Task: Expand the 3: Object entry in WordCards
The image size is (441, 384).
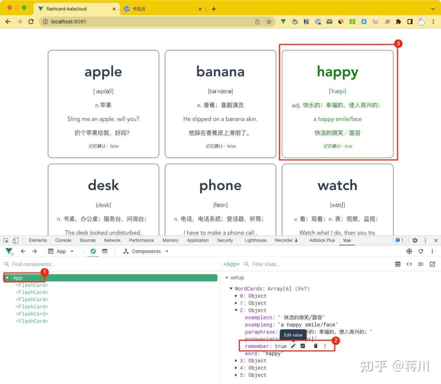Action: pos(236,361)
